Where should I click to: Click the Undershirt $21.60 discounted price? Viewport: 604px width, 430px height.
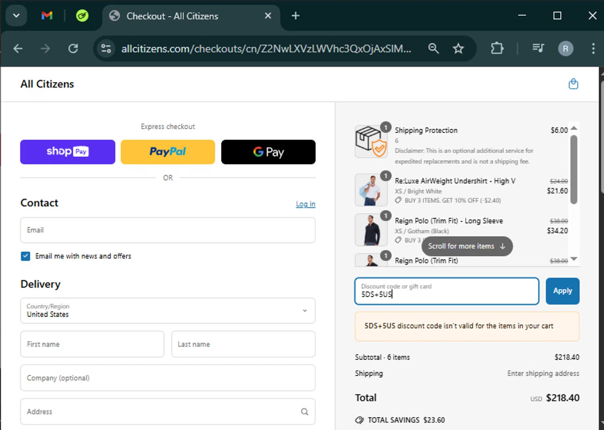tap(557, 191)
